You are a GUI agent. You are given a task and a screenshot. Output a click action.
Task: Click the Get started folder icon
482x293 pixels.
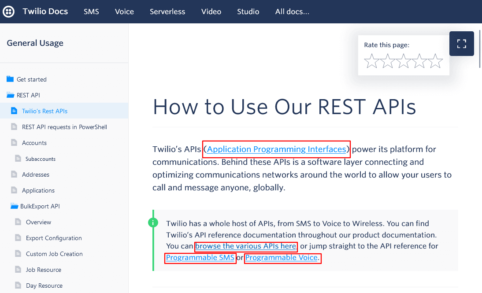[10, 79]
